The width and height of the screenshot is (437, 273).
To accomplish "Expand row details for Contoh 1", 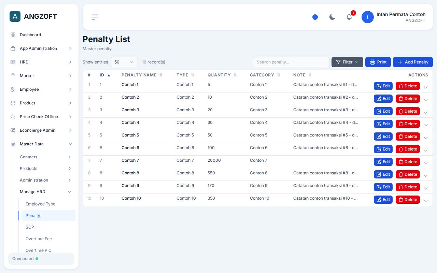I will point(426,87).
